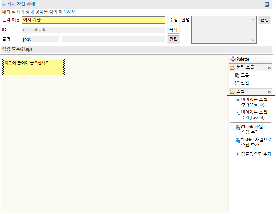The image size is (276, 214).
Task: Select Chunk 자원으로 스텝 추가 icon
Action: [x=238, y=127]
